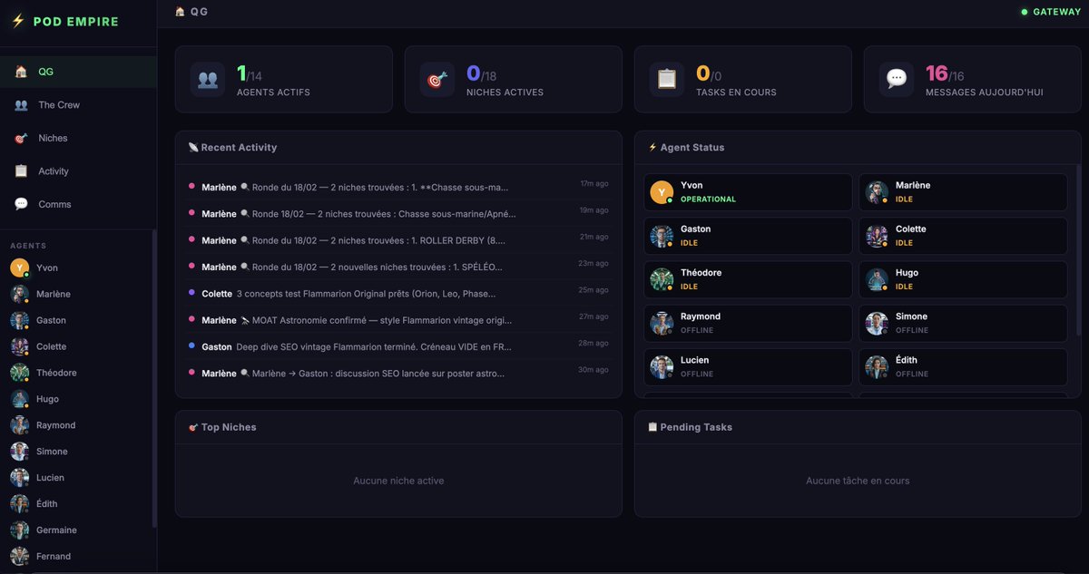Viewport: 1089px width, 574px height.
Task: Click the POD EMPIRE lightning bolt logo
Action: click(x=17, y=21)
